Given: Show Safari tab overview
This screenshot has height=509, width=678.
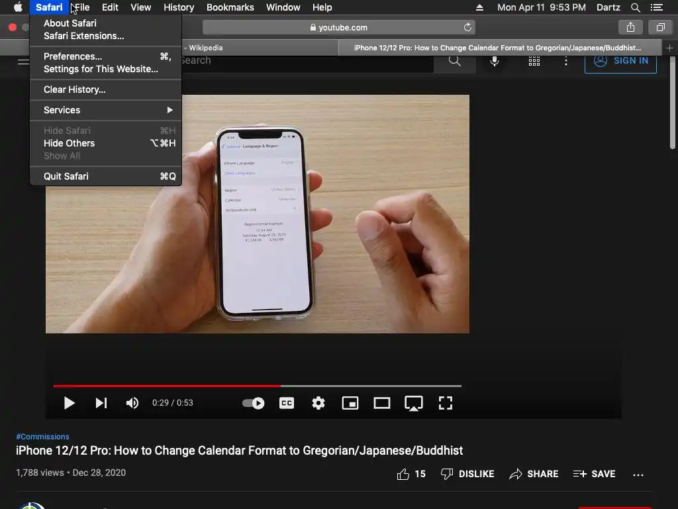Looking at the screenshot, I should (x=660, y=27).
